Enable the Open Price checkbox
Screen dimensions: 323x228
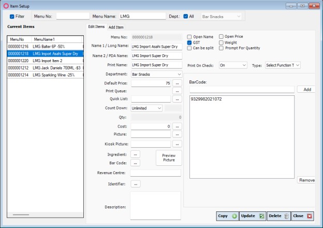point(222,37)
